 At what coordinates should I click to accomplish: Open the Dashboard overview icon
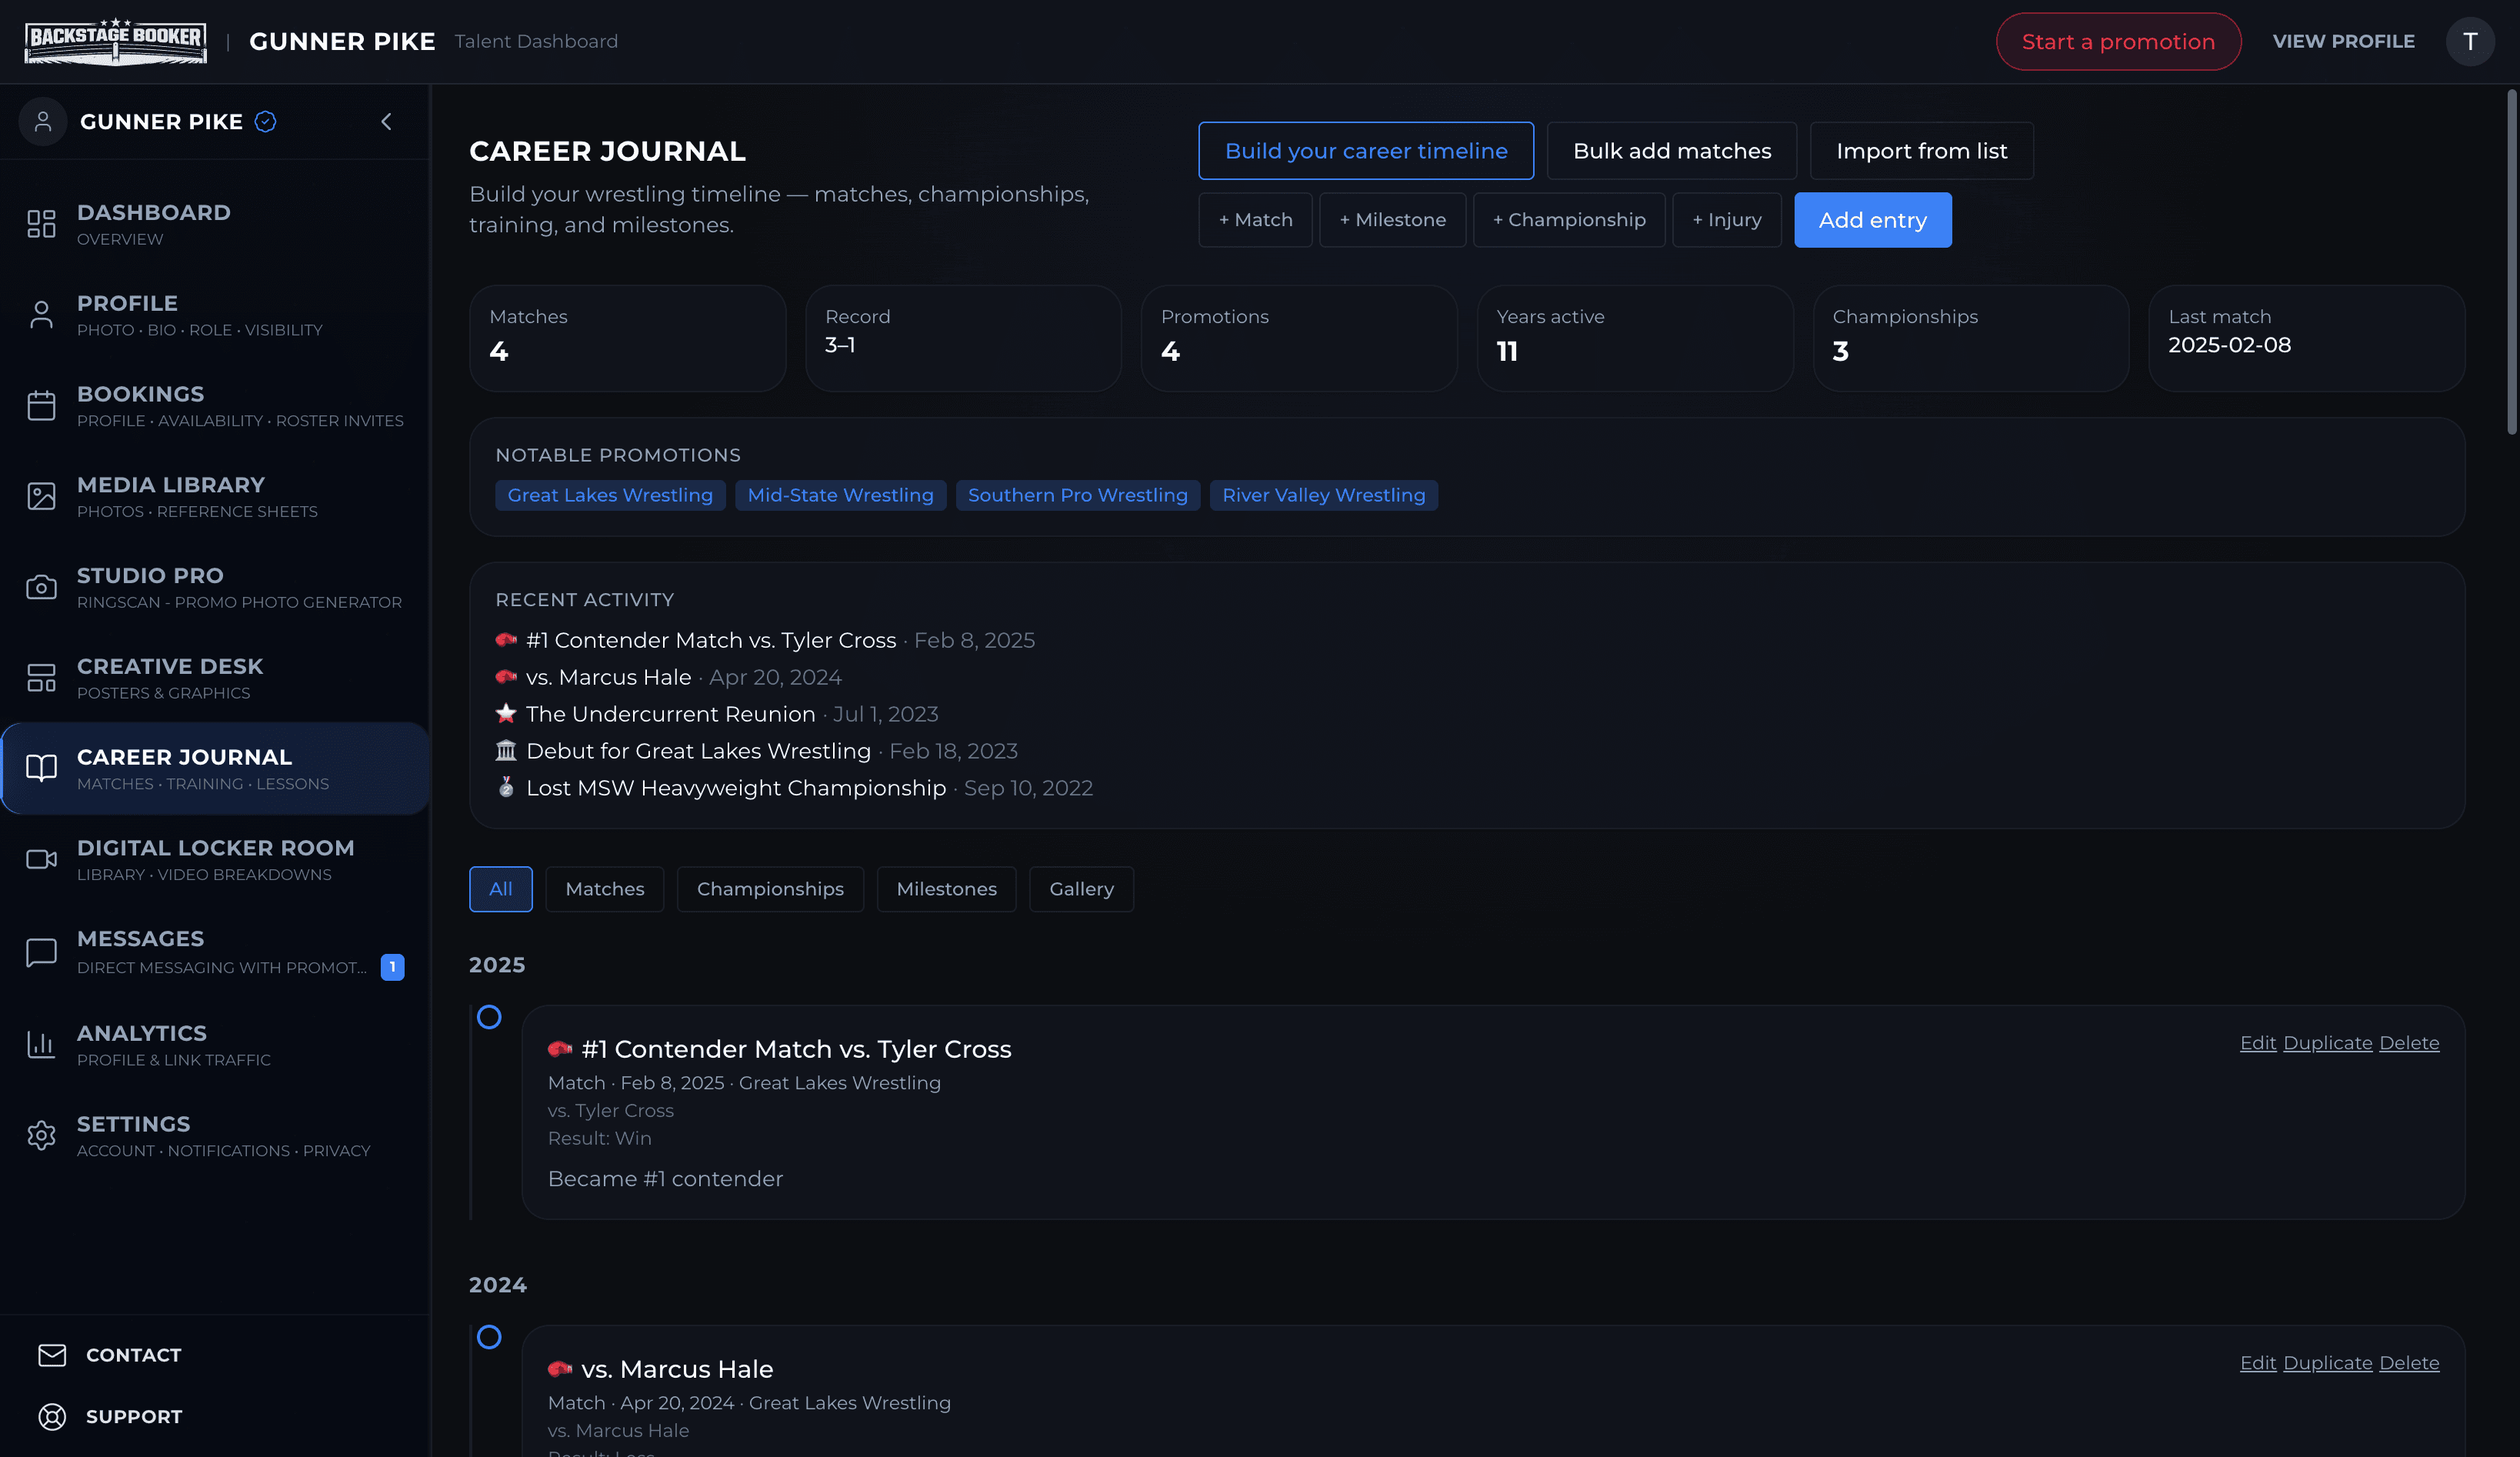(x=41, y=224)
